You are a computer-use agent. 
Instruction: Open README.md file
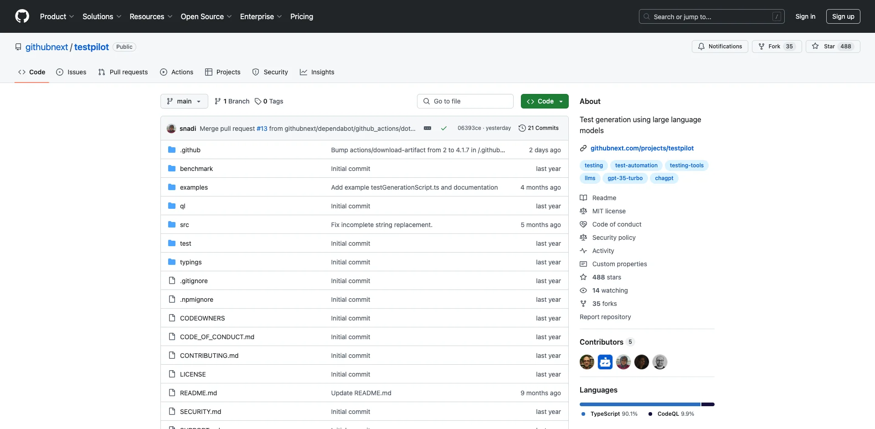(x=198, y=393)
